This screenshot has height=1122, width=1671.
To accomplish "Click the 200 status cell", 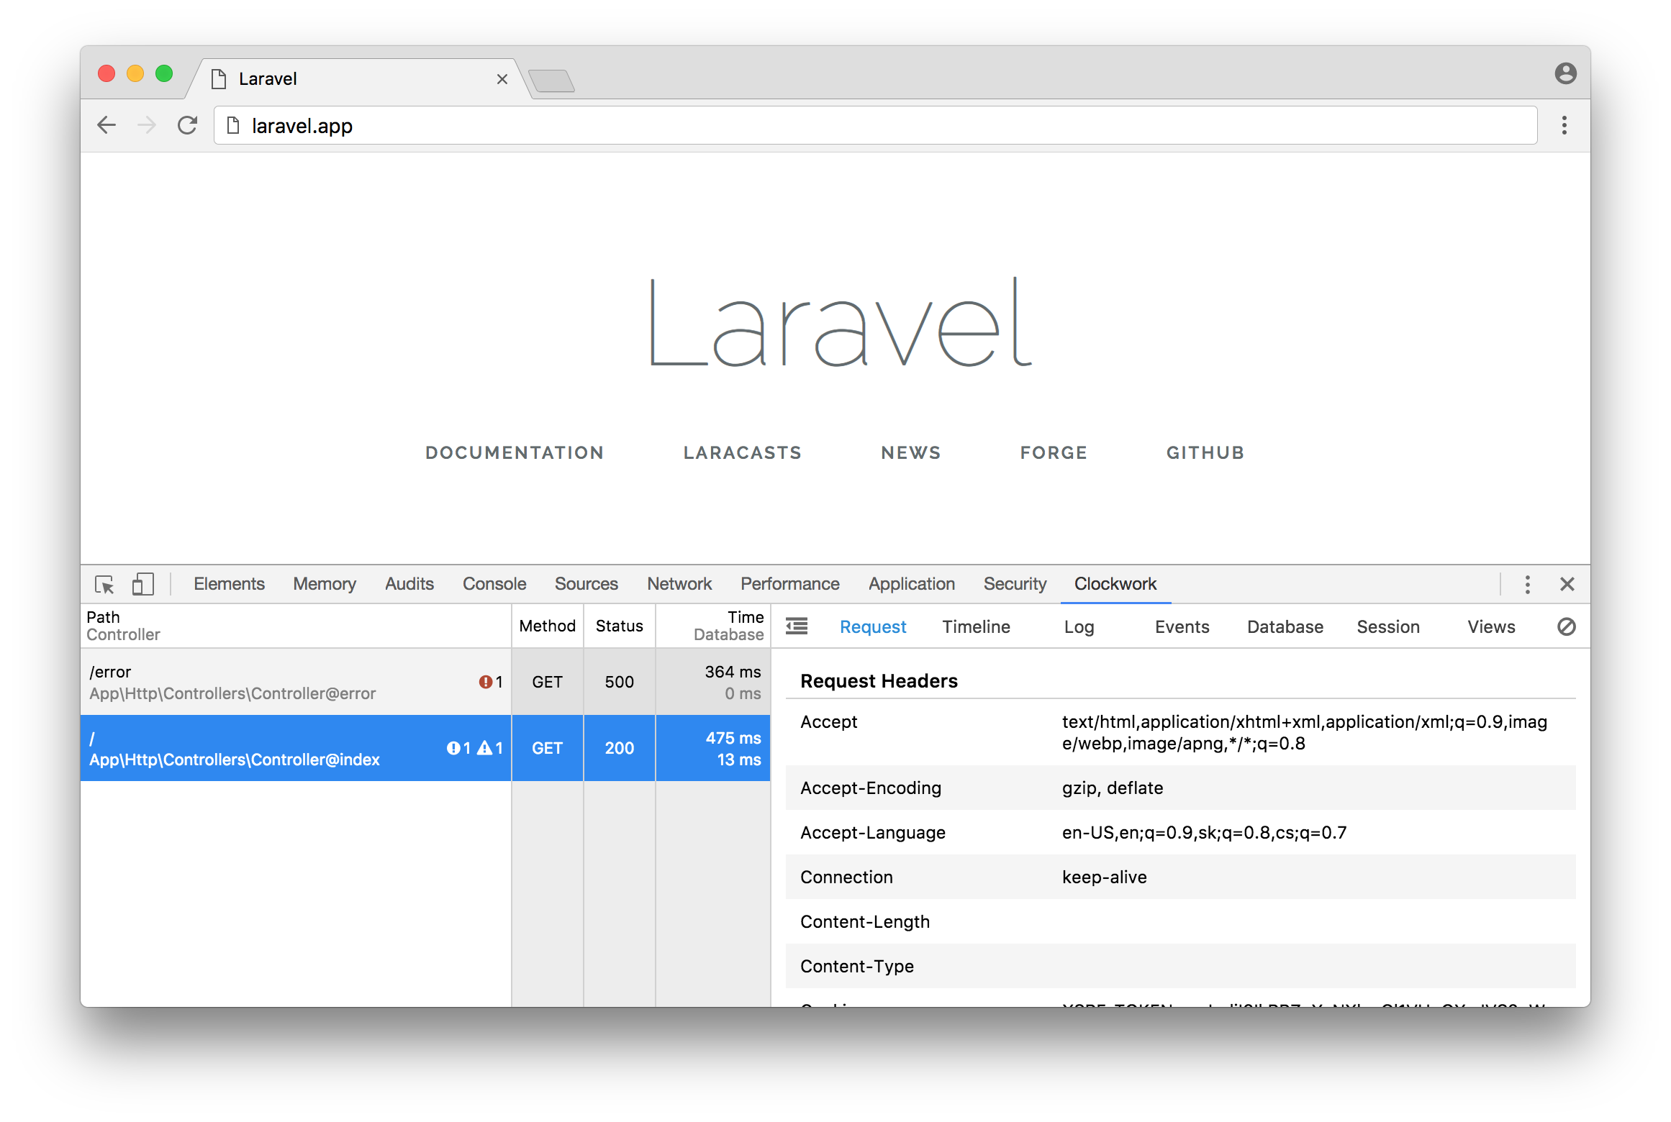I will (619, 748).
